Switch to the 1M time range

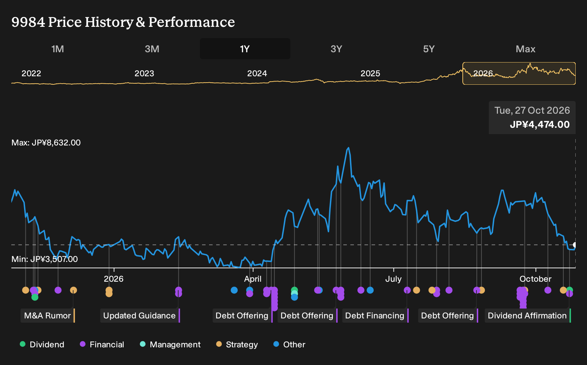click(58, 49)
